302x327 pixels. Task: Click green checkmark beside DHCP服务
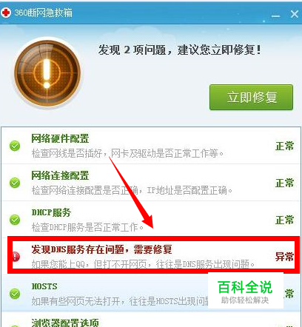pos(15,220)
